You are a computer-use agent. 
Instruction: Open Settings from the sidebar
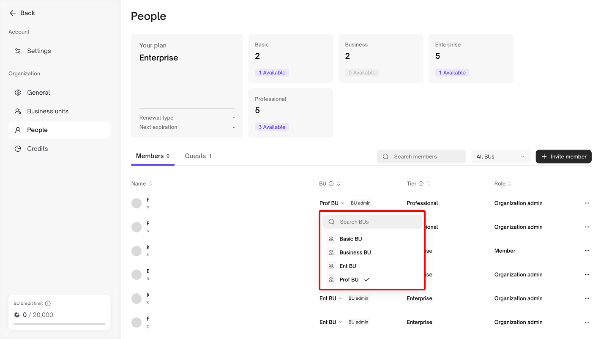pos(39,51)
